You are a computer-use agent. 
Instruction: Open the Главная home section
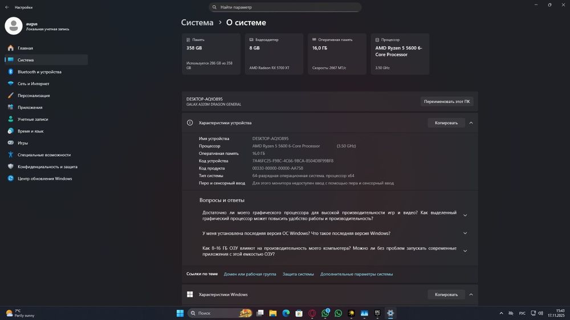click(x=46, y=48)
